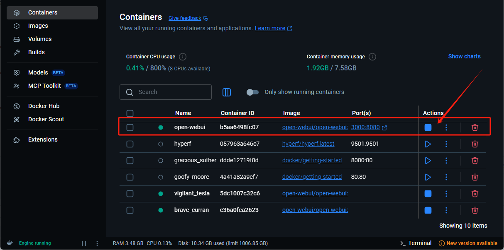
Task: Check the vigilant_tesla row checkbox
Action: pos(130,194)
